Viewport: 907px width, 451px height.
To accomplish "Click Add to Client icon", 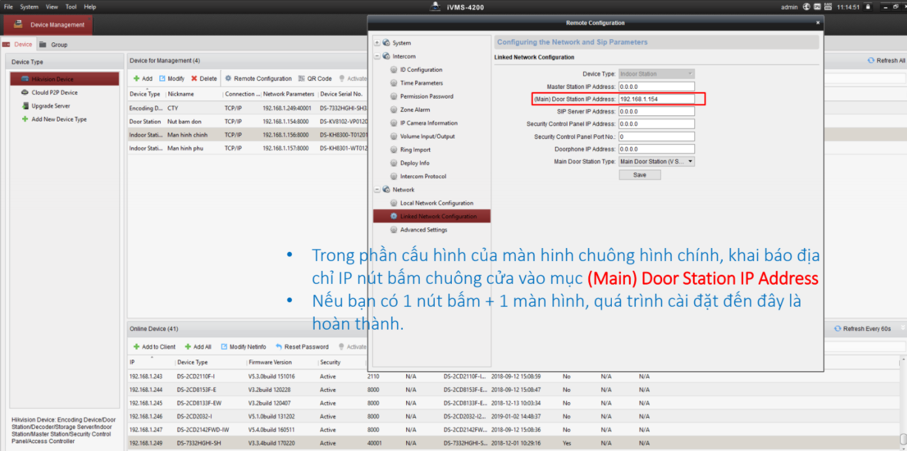I will pos(136,347).
